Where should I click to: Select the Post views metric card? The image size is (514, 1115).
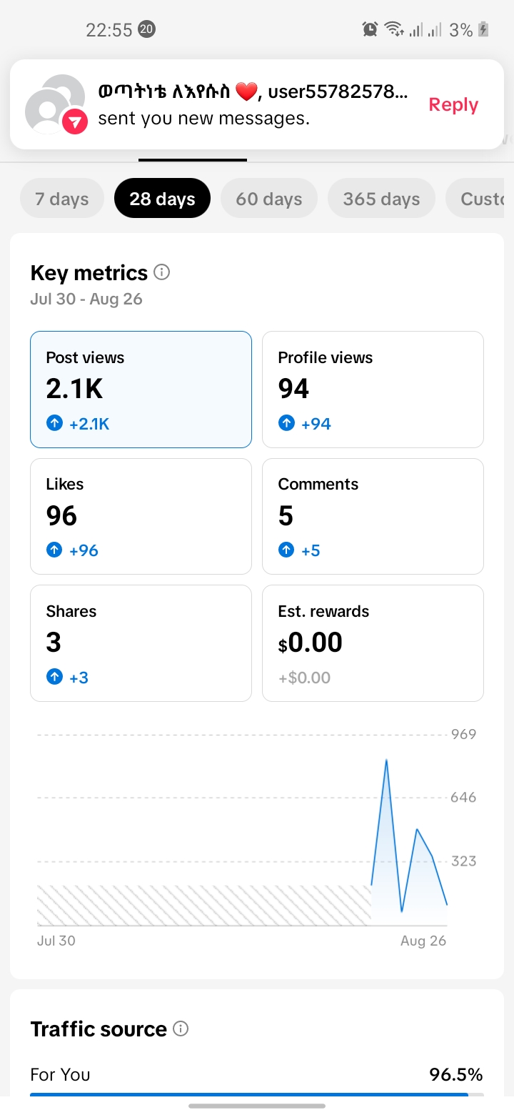141,390
